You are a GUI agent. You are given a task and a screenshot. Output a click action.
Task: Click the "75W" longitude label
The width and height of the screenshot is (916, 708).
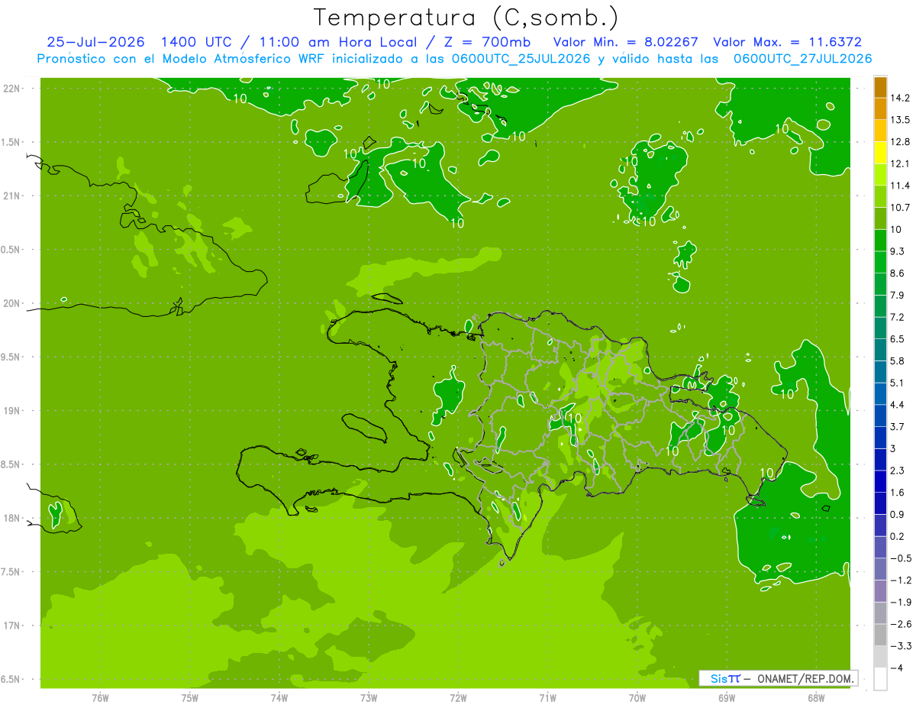click(x=190, y=697)
